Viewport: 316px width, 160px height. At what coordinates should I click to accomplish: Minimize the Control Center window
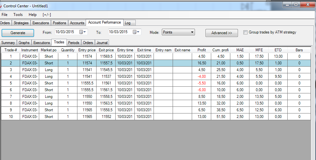pyautogui.click(x=288, y=4)
